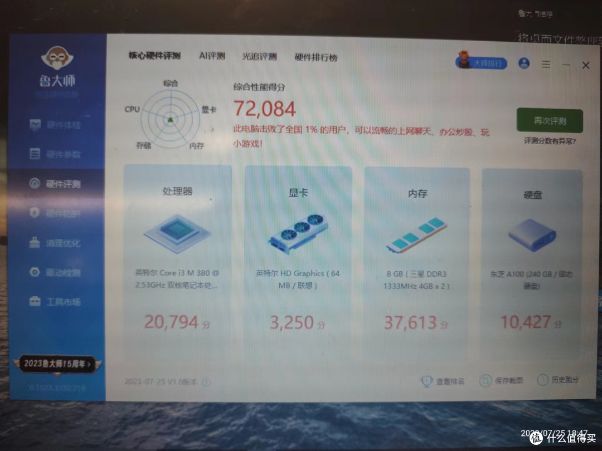Click the processor score 20,794
The width and height of the screenshot is (602, 451).
[x=171, y=322]
